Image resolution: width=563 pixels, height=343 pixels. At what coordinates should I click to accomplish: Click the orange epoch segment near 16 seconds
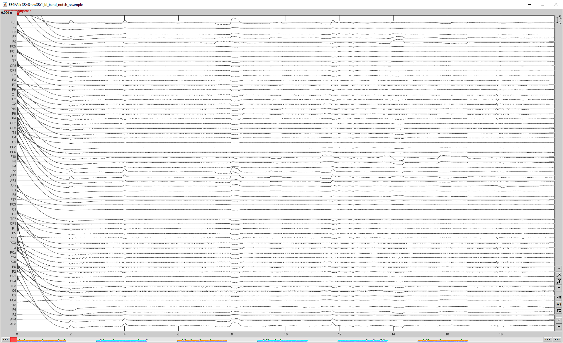pos(443,341)
